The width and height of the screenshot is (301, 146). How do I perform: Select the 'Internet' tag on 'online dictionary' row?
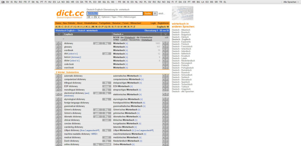[107, 145]
